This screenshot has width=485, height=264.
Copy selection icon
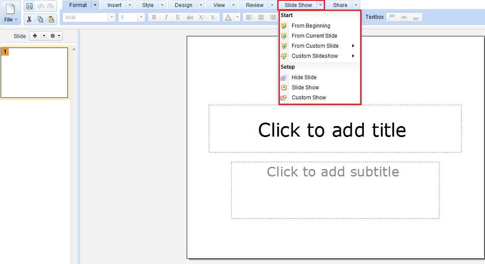(x=40, y=19)
